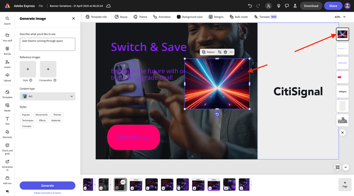Select the Themes styles chip
This screenshot has width=354, height=196.
[x=57, y=115]
